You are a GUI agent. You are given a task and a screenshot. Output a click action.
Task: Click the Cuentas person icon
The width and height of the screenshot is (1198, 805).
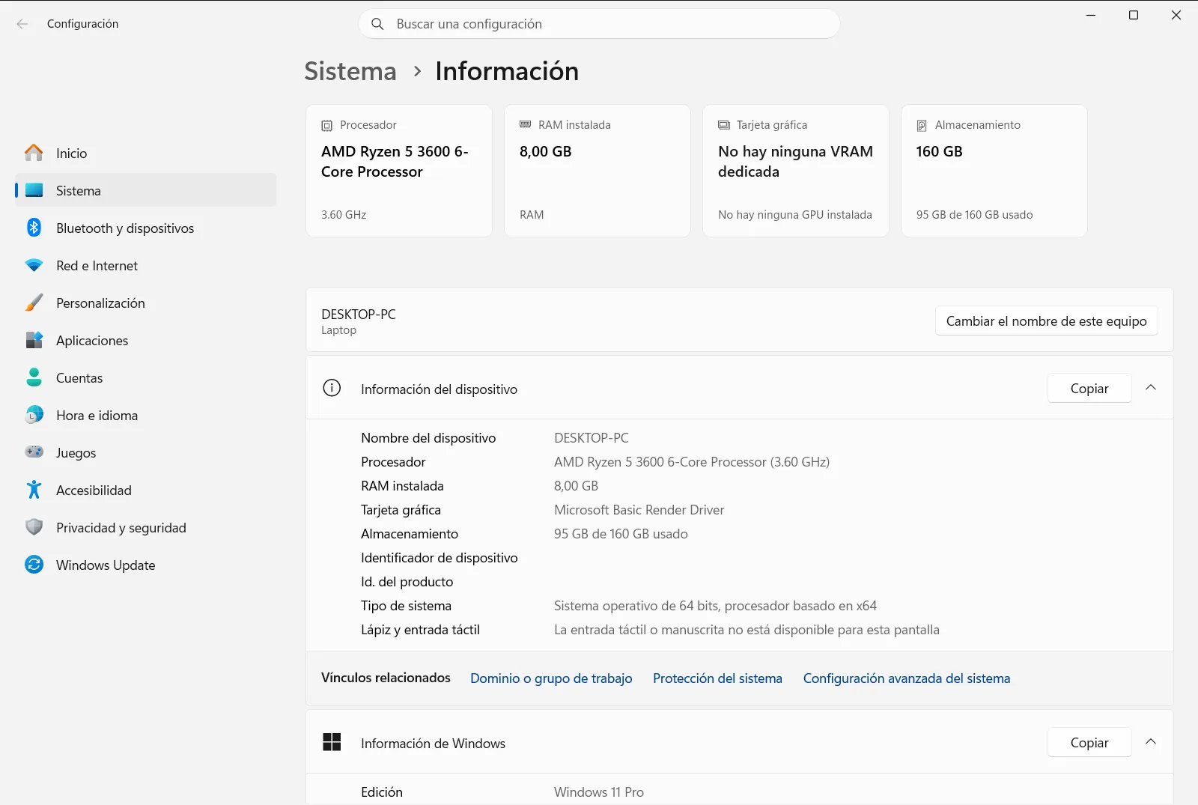pos(34,377)
